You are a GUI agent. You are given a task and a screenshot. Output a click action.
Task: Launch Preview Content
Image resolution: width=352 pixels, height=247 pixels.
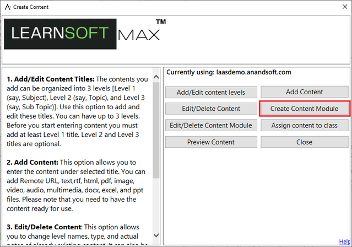tap(210, 142)
